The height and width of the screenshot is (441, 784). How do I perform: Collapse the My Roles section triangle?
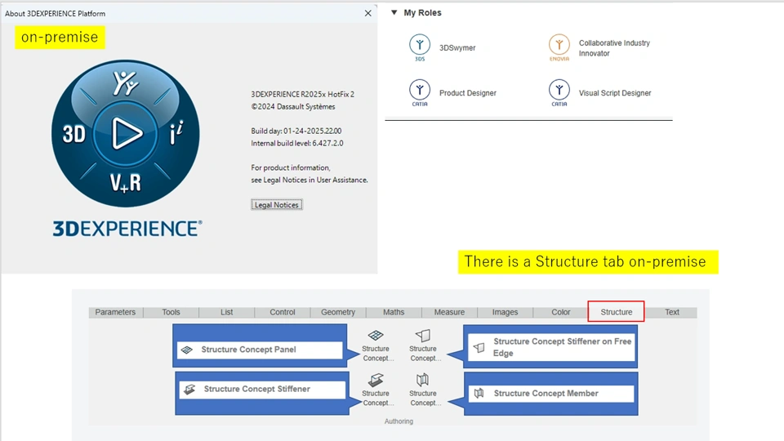(x=394, y=12)
